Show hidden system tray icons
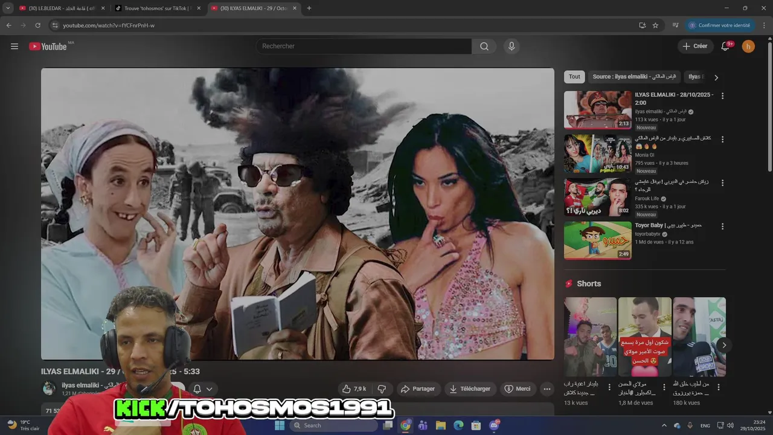 pos(664,425)
